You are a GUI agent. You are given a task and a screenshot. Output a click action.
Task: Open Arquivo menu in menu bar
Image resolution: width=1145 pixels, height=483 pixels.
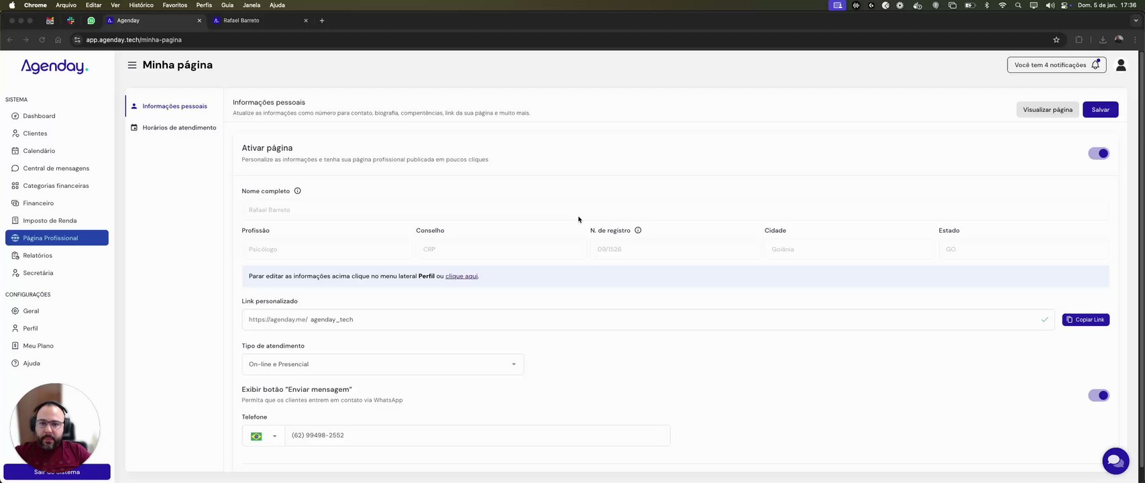[x=66, y=5]
